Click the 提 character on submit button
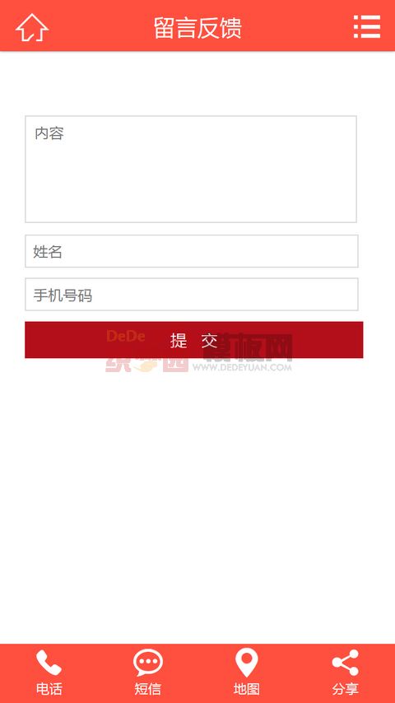395x703 pixels. 179,341
